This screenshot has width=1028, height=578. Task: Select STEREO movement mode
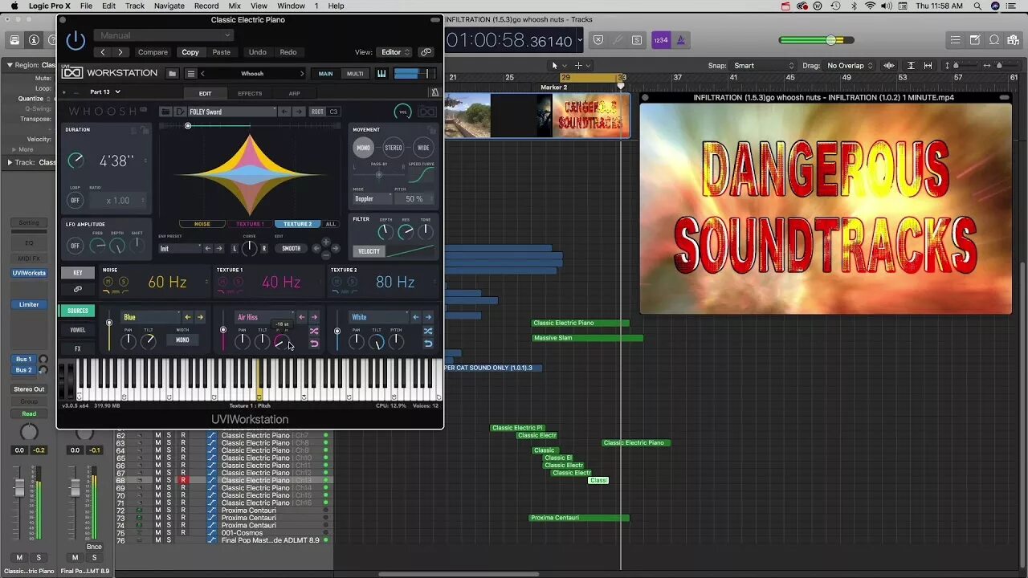point(394,148)
